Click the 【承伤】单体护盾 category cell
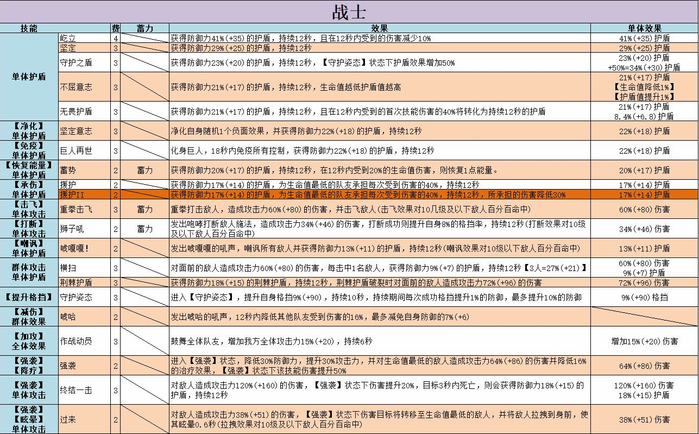699x434 pixels. pyautogui.click(x=29, y=189)
